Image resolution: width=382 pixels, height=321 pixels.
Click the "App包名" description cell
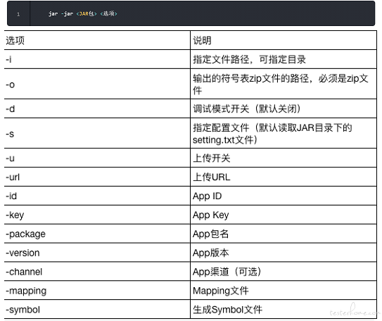click(x=284, y=234)
